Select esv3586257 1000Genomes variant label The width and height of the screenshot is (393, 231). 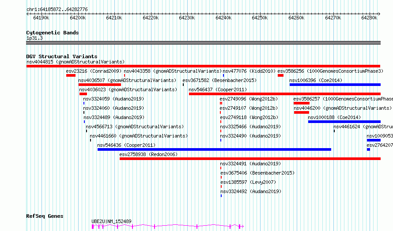pos(343,99)
